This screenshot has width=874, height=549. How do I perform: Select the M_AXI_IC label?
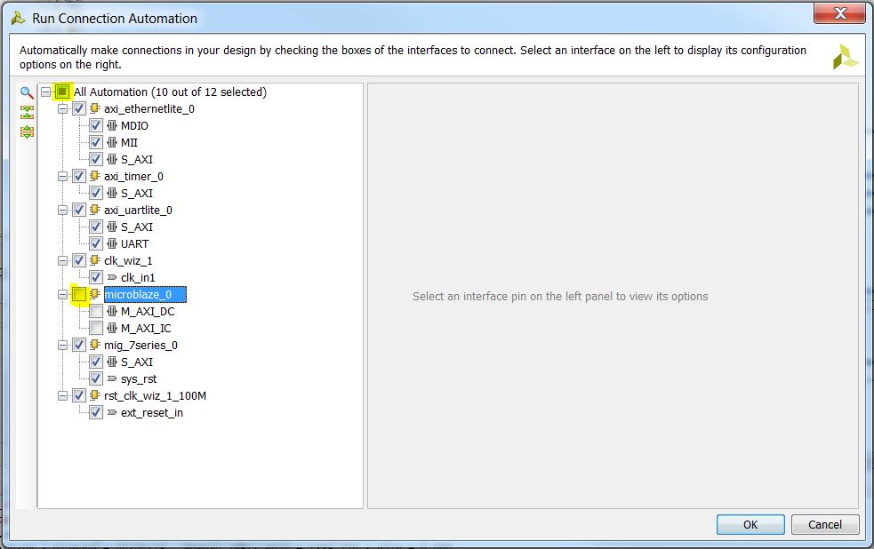pyautogui.click(x=146, y=329)
